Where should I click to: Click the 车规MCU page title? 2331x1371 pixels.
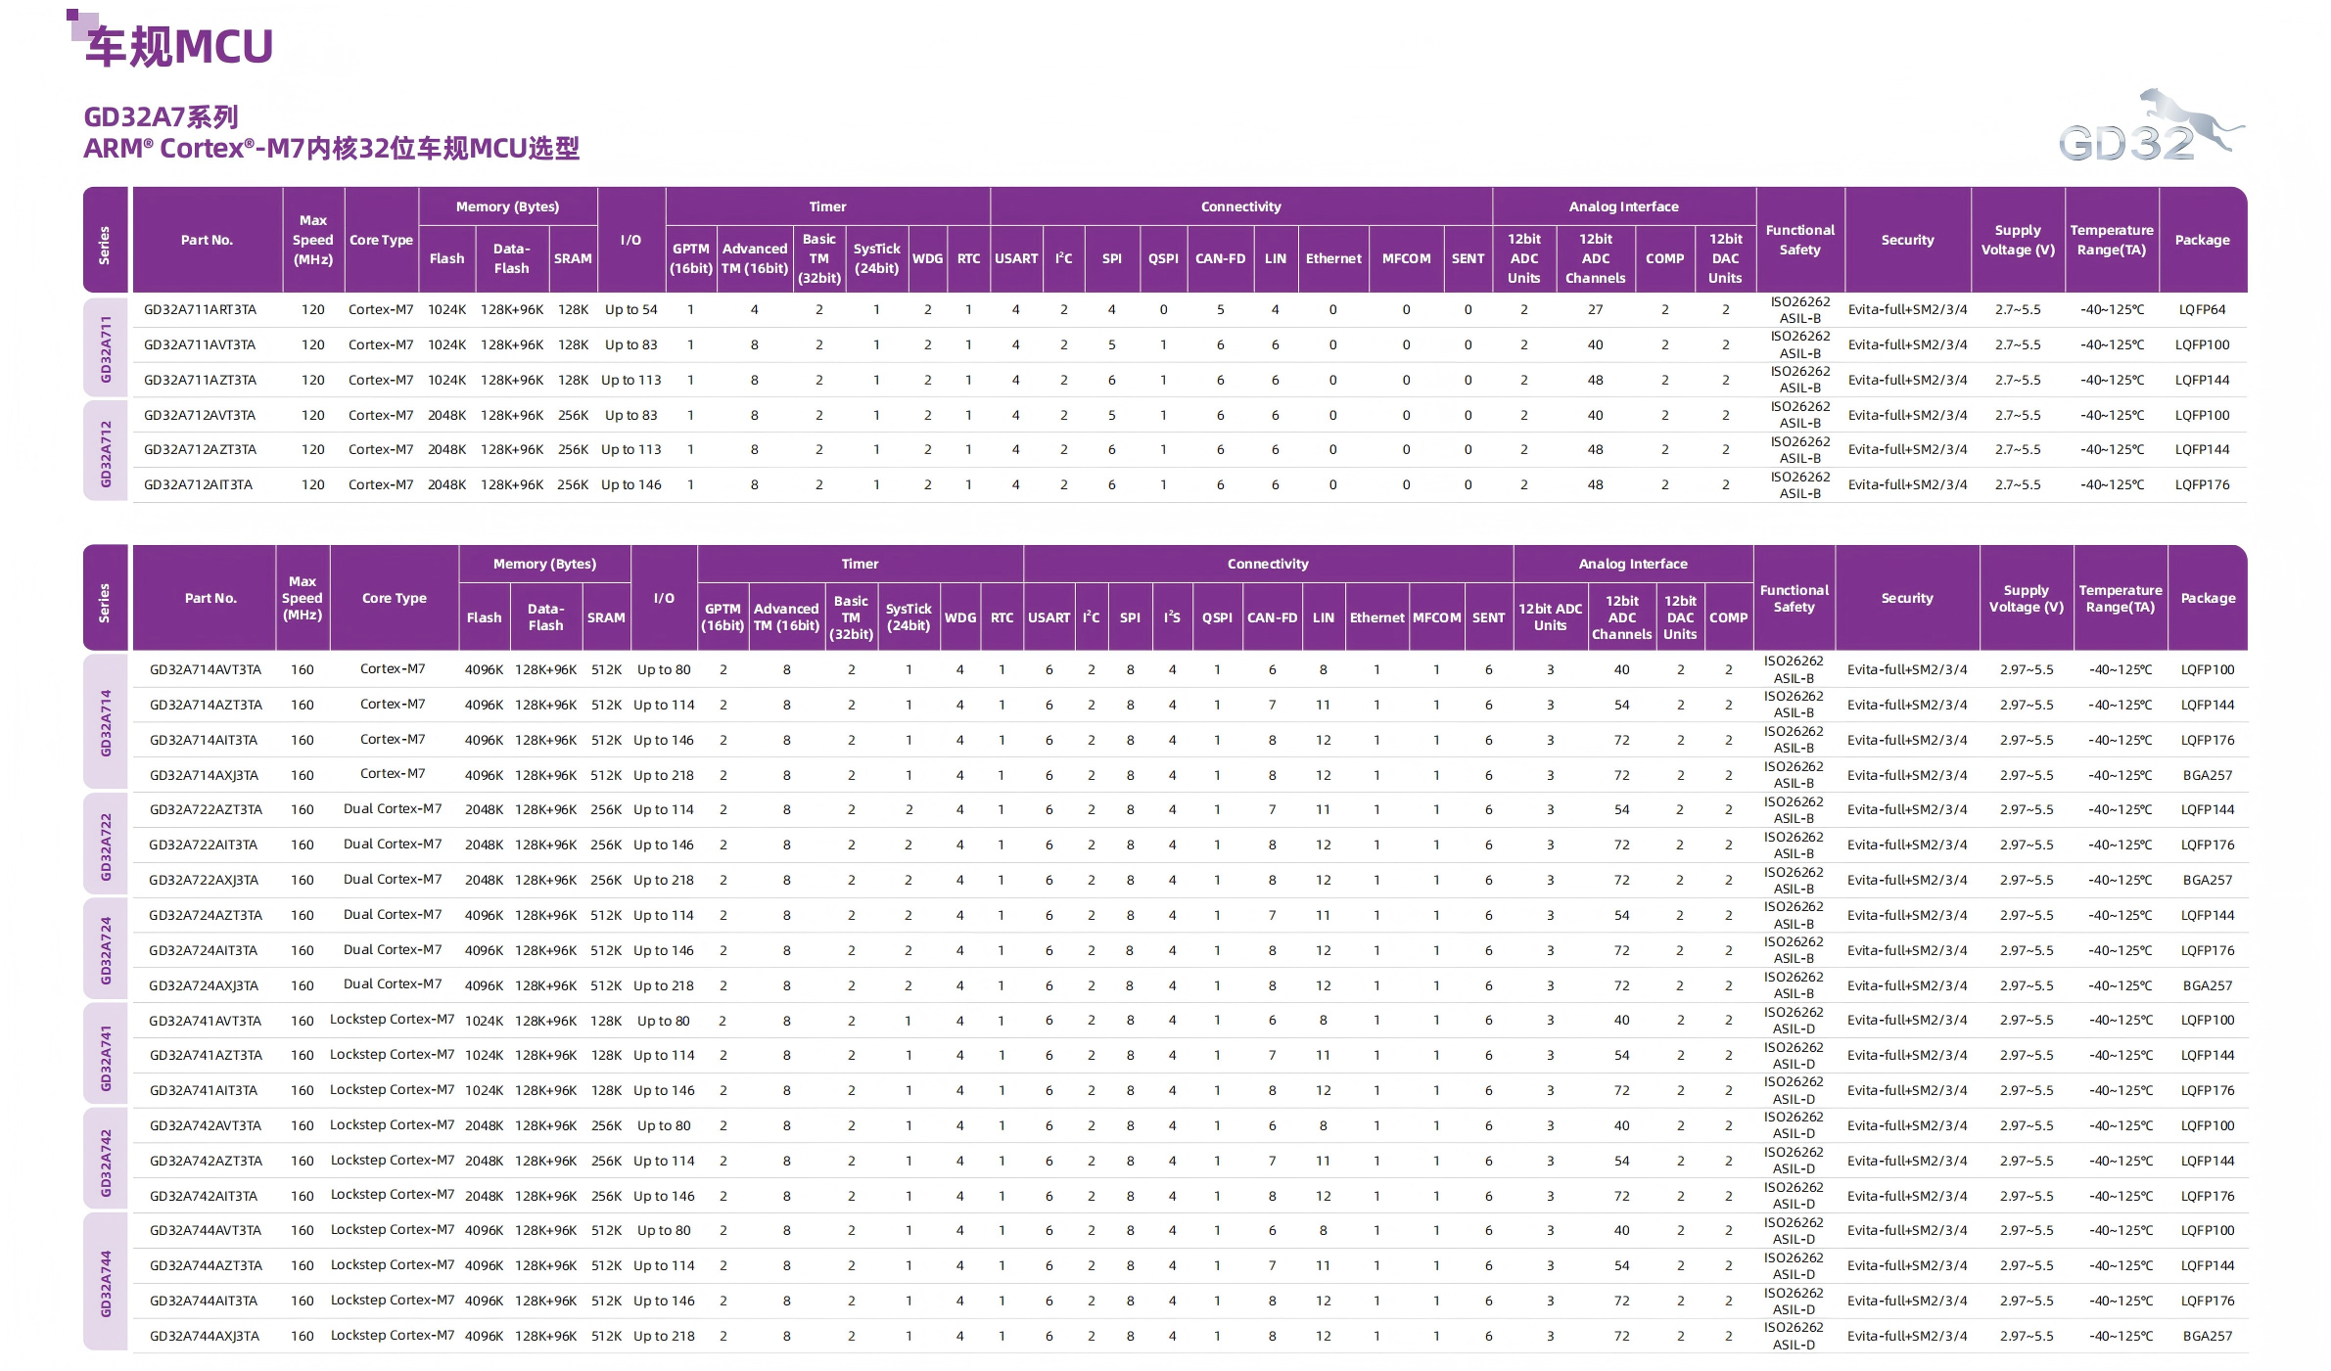tap(179, 47)
